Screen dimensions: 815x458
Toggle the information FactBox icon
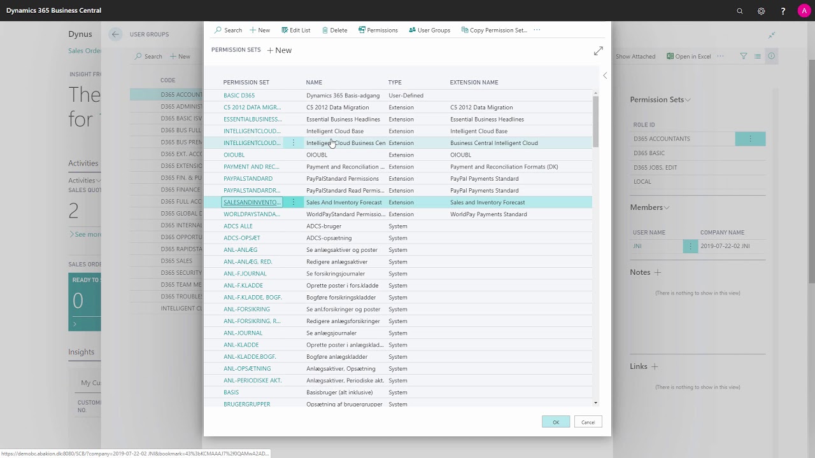tap(772, 56)
